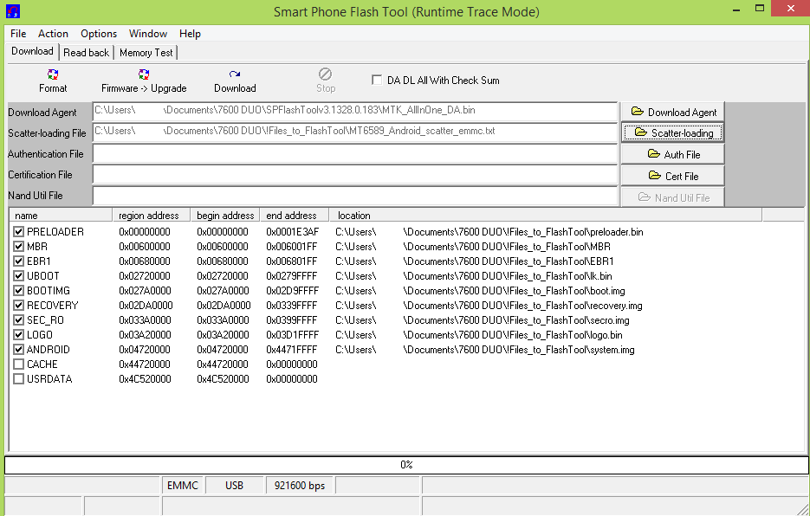
Task: Click the 0% progress bar
Action: point(405,465)
